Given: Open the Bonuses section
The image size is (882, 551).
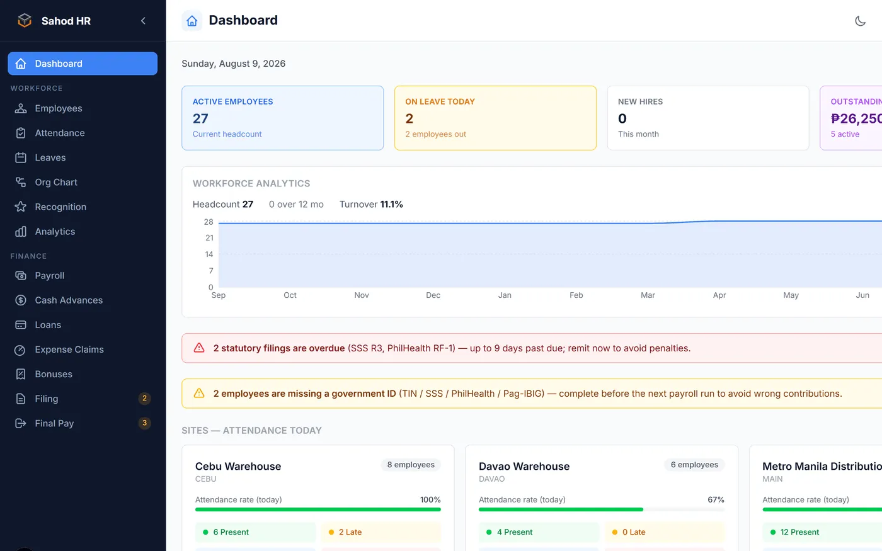Looking at the screenshot, I should point(83,374).
